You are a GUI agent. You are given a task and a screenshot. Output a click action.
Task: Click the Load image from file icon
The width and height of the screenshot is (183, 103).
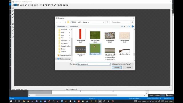pyautogui.click(x=15, y=5)
